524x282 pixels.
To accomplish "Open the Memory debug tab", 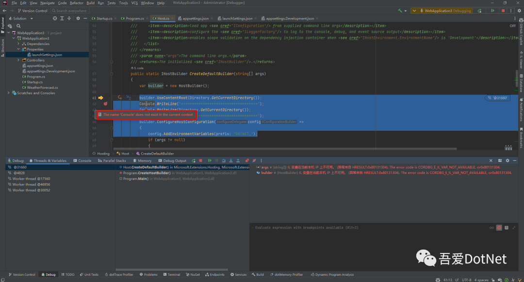I will coord(142,160).
